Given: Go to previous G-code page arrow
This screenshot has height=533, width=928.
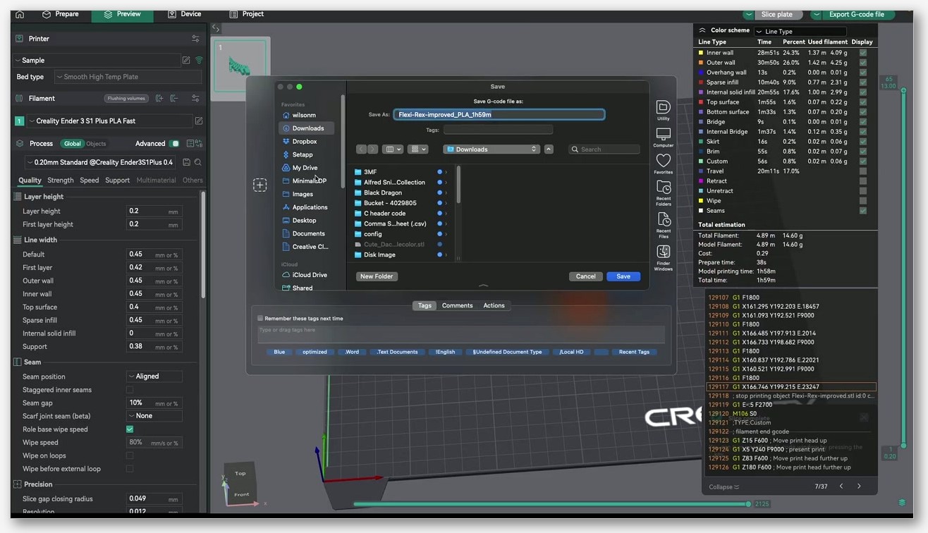Looking at the screenshot, I should (x=841, y=486).
